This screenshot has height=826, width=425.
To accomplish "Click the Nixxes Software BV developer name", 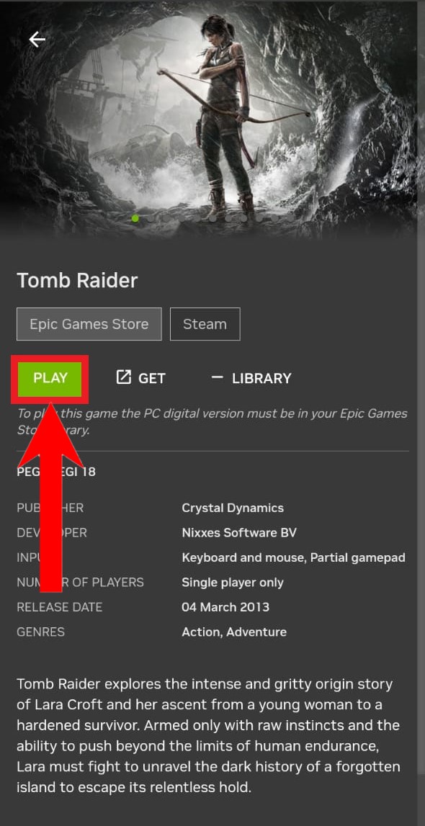I will (x=239, y=533).
